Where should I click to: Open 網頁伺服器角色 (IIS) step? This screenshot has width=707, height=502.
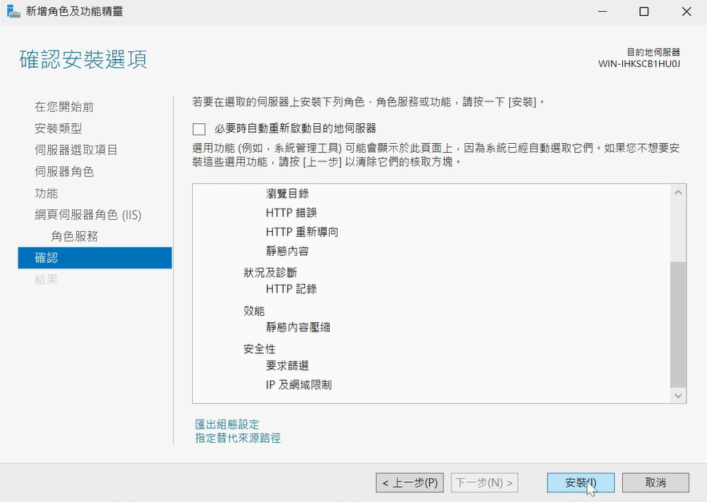[x=88, y=215]
